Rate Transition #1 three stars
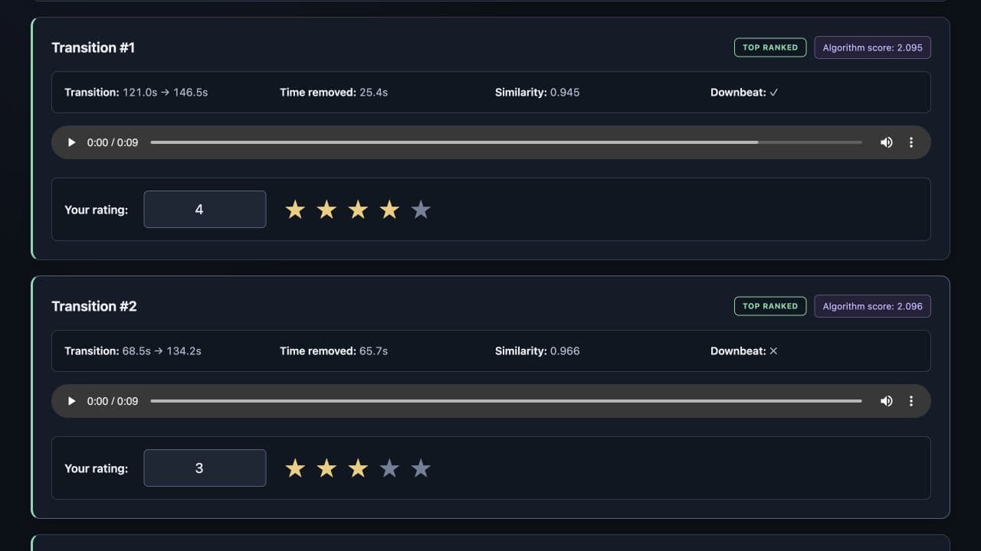 [x=358, y=210]
